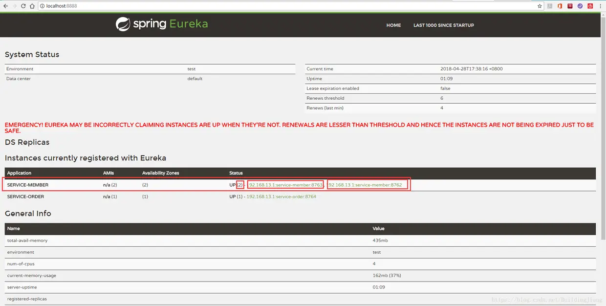The width and height of the screenshot is (606, 306).
Task: Click the General Info heading
Action: 28,214
